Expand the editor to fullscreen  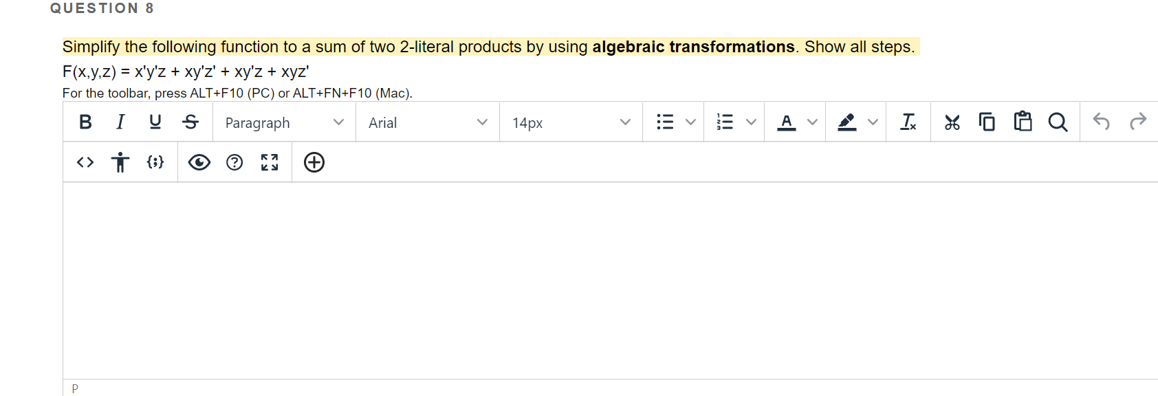(270, 162)
